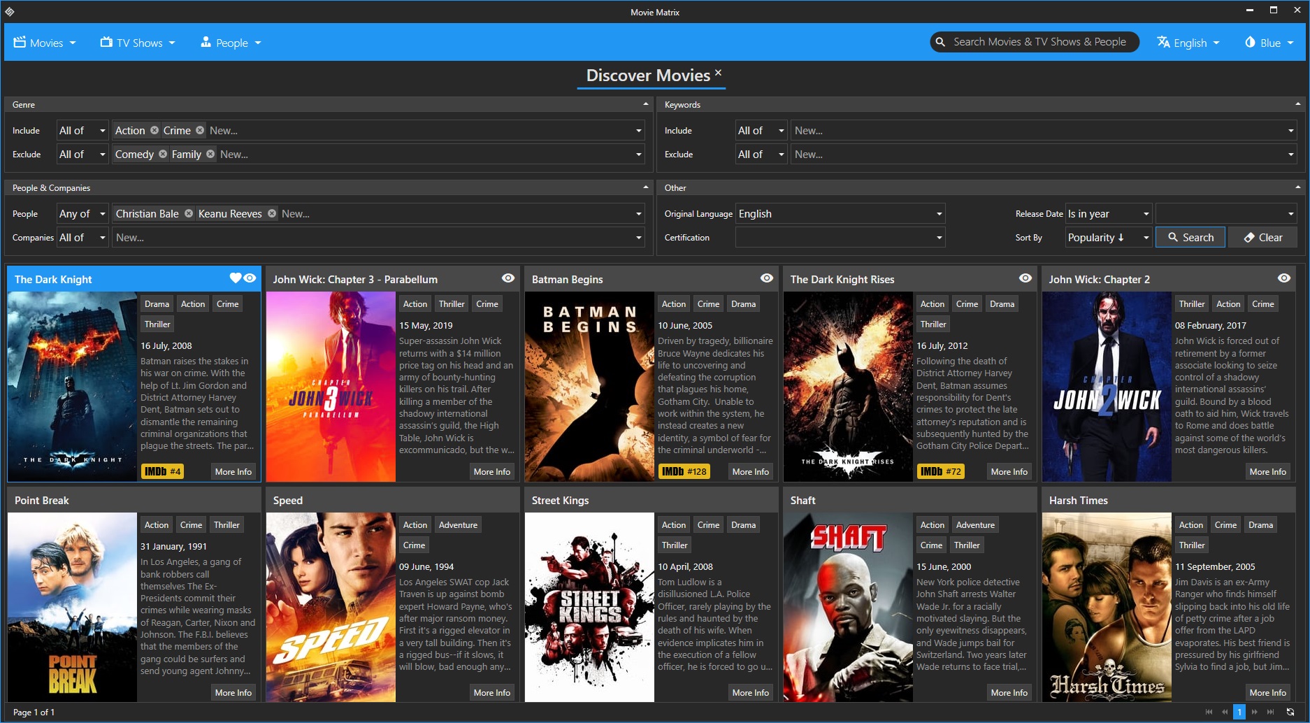1310x723 pixels.
Task: Go to previous page of results
Action: point(1225,712)
